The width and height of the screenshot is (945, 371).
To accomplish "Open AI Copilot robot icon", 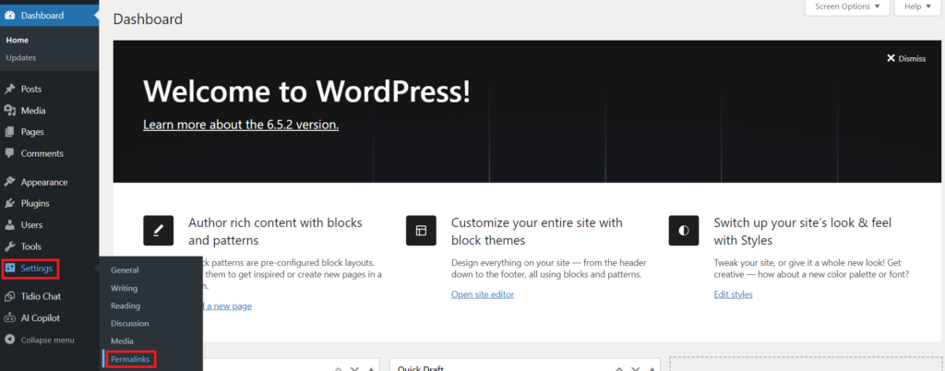I will coord(9,318).
